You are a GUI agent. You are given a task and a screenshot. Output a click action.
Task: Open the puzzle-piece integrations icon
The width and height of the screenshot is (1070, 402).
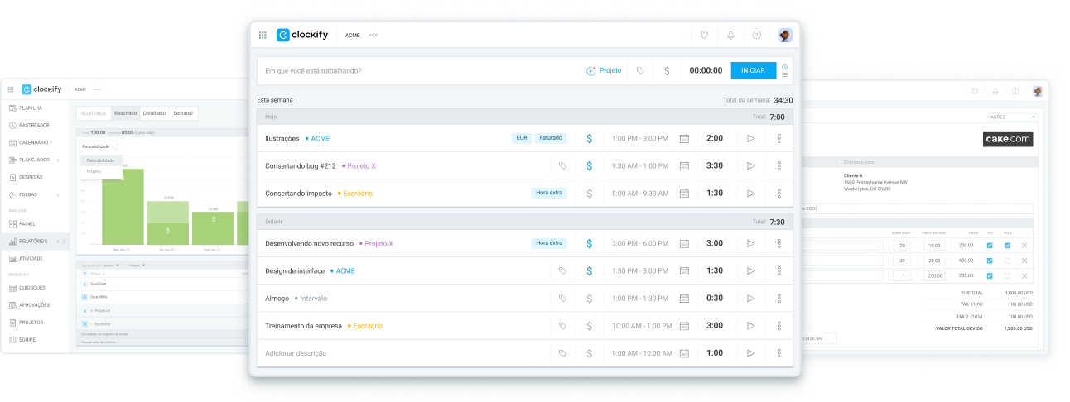pyautogui.click(x=704, y=35)
